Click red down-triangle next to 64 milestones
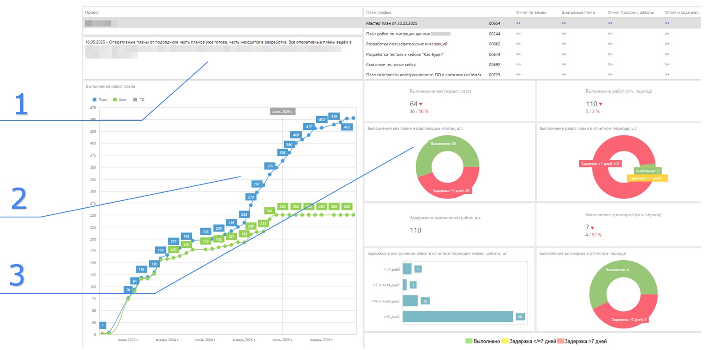Image resolution: width=709 pixels, height=350 pixels. coord(420,104)
